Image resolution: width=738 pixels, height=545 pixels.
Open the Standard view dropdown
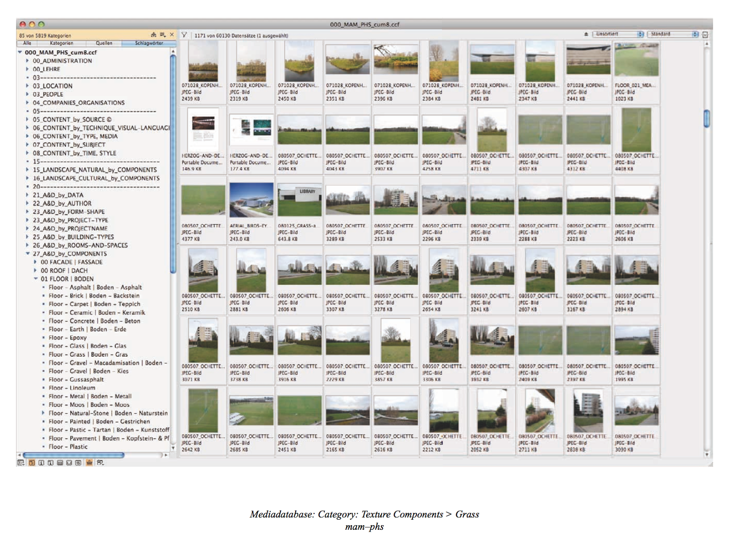pos(673,34)
